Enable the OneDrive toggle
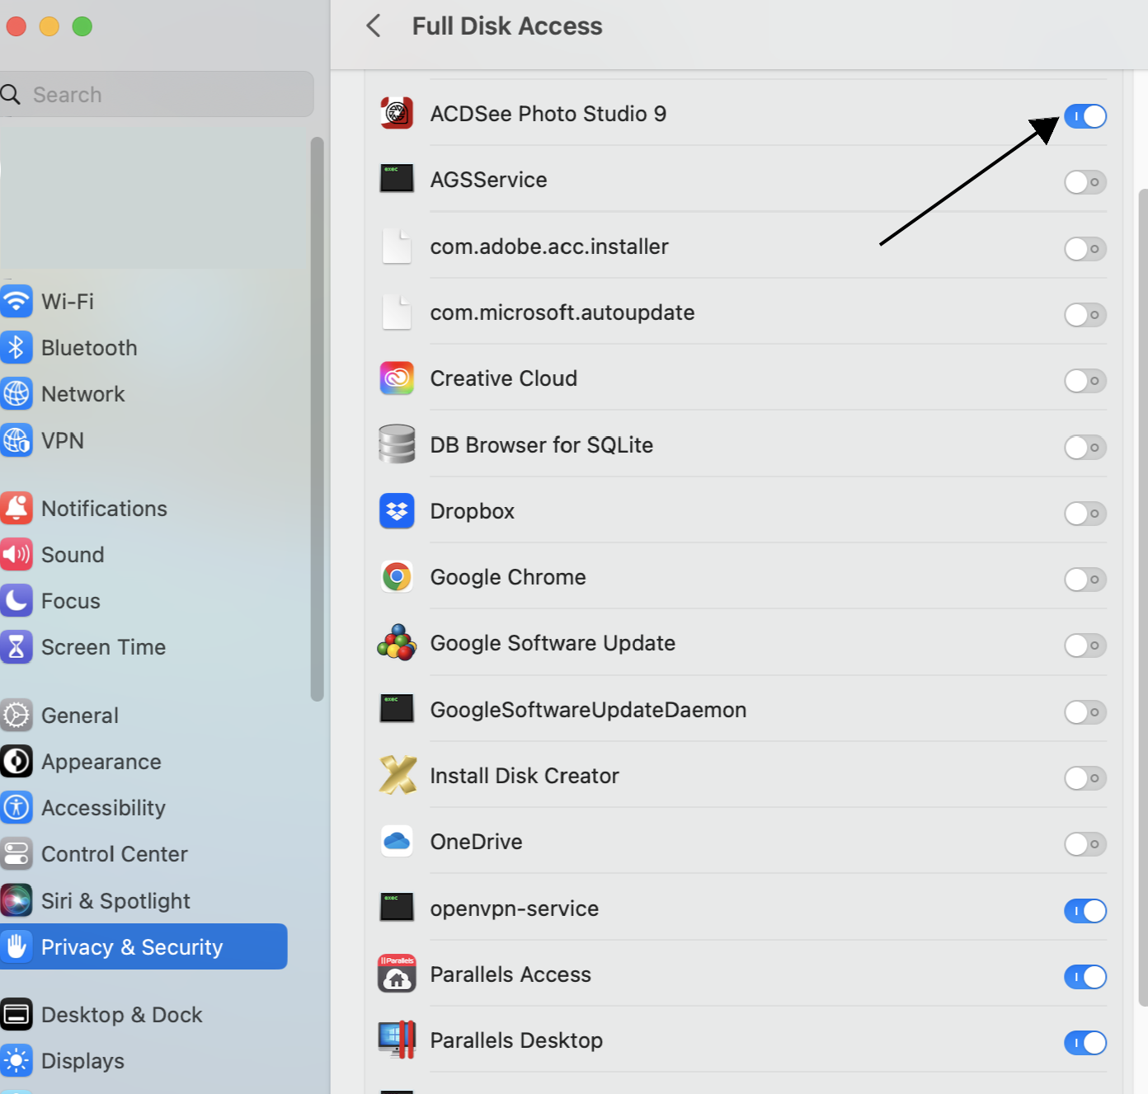 tap(1084, 843)
